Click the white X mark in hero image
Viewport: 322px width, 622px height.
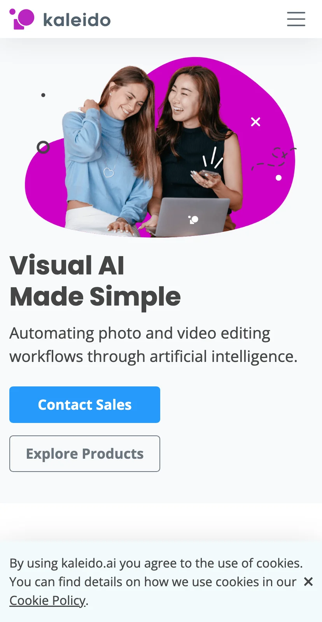[x=255, y=122]
